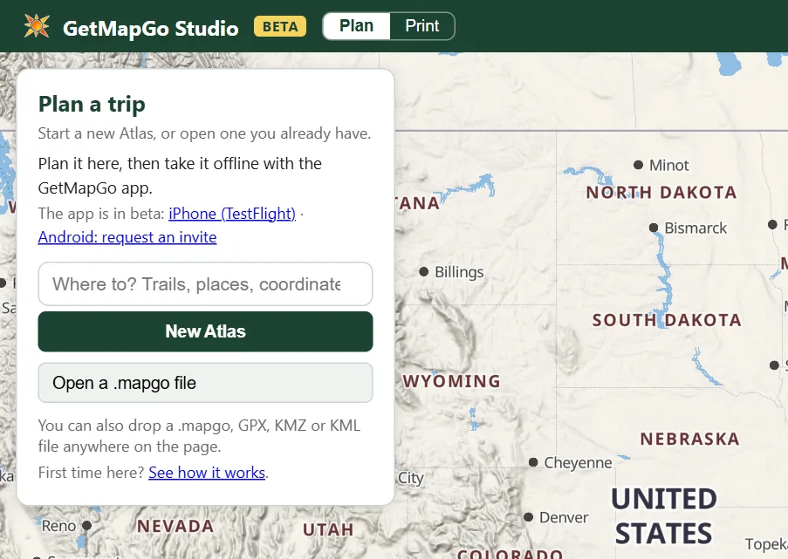The height and width of the screenshot is (559, 788).
Task: Click the GetMapGo Studio title
Action: (x=150, y=28)
